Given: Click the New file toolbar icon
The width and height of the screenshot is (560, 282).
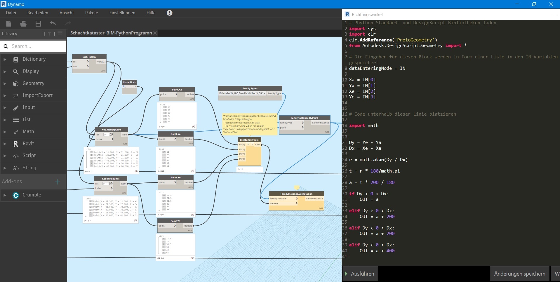Looking at the screenshot, I should pyautogui.click(x=8, y=24).
